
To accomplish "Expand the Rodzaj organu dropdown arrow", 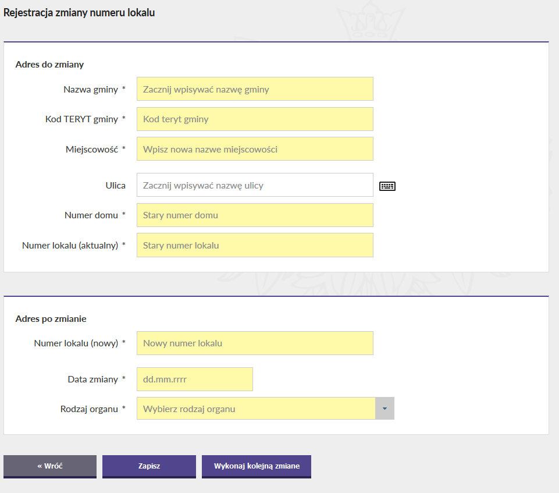I will [x=384, y=409].
